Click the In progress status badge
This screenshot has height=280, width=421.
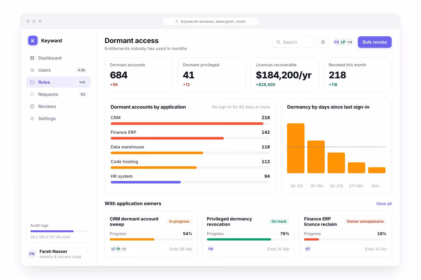(x=179, y=221)
